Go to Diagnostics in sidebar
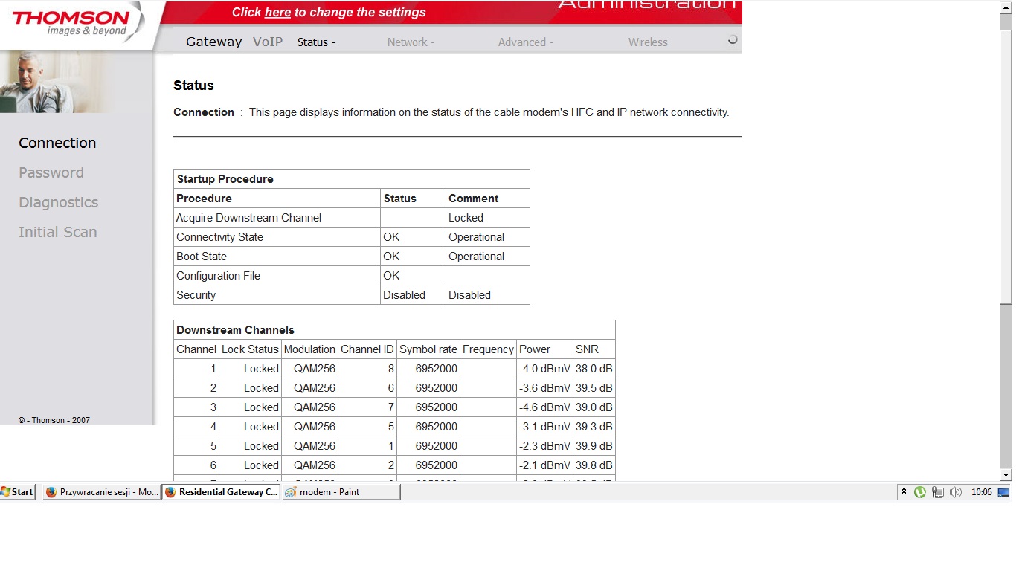Viewport: 1016px width, 571px height. coord(59,202)
